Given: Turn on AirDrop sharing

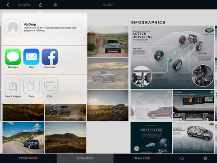Looking at the screenshot, I should [13, 27].
